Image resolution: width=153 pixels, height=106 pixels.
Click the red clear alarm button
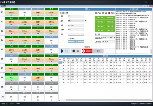pos(87,51)
